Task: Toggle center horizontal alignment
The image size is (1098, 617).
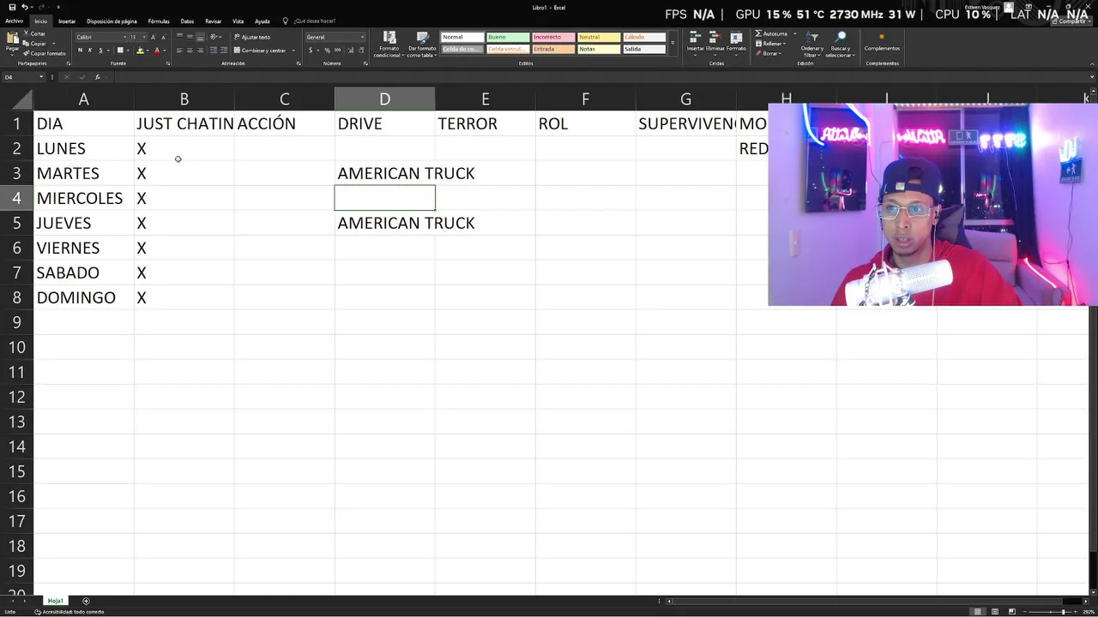Action: click(190, 51)
